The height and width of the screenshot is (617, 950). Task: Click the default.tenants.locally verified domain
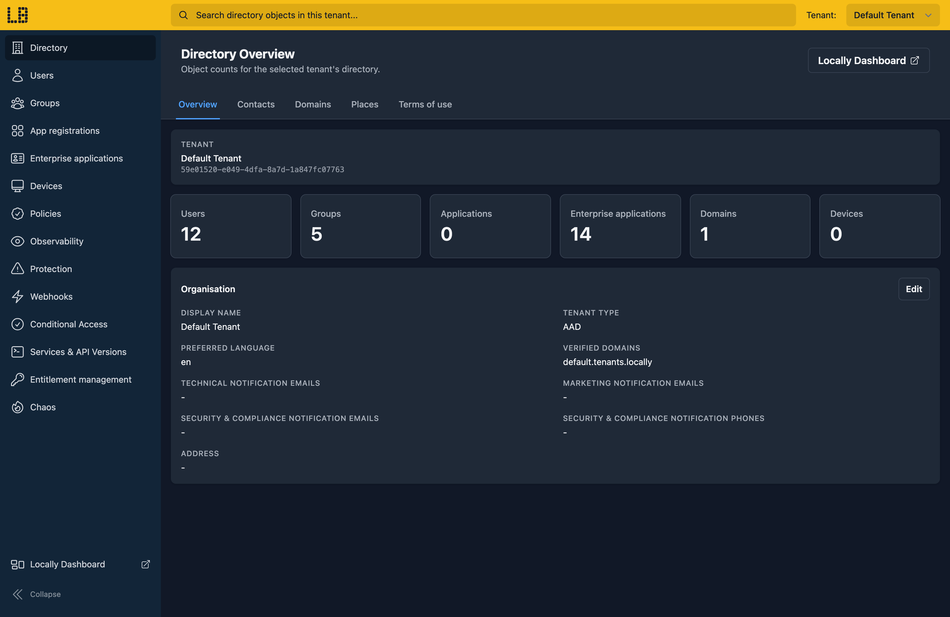(607, 362)
